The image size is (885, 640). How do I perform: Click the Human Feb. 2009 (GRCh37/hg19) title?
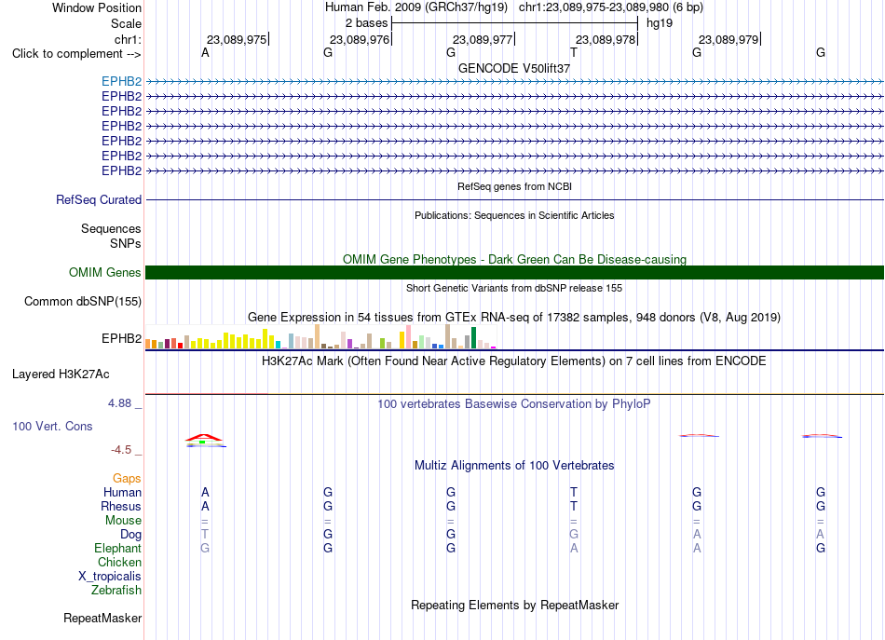click(416, 7)
